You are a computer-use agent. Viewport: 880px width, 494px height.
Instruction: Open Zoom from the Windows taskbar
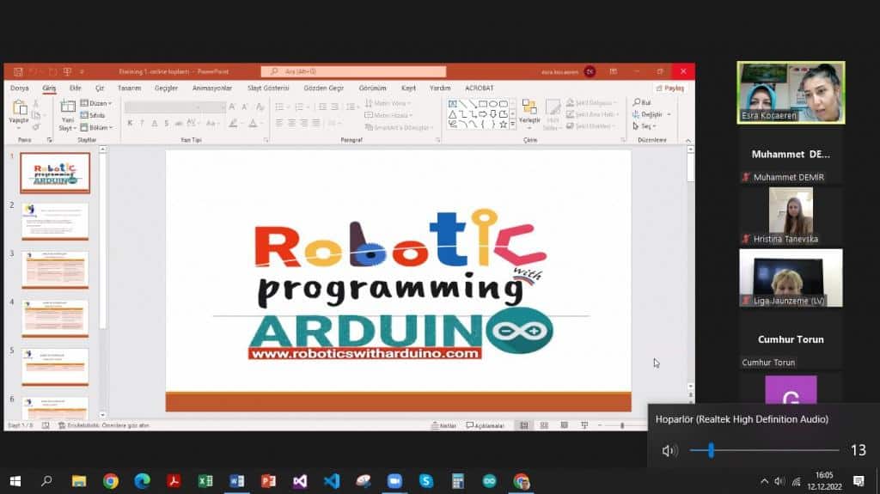tap(394, 481)
